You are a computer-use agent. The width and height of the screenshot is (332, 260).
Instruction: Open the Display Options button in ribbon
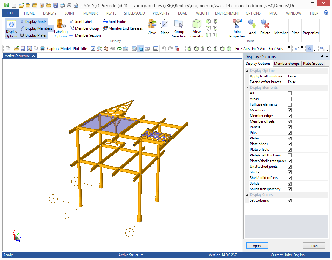(x=11, y=28)
